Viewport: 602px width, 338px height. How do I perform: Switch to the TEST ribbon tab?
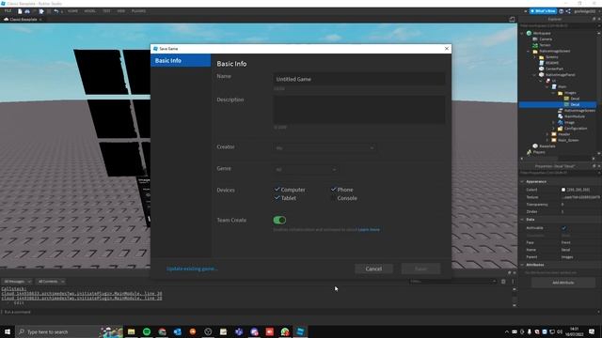tap(106, 11)
